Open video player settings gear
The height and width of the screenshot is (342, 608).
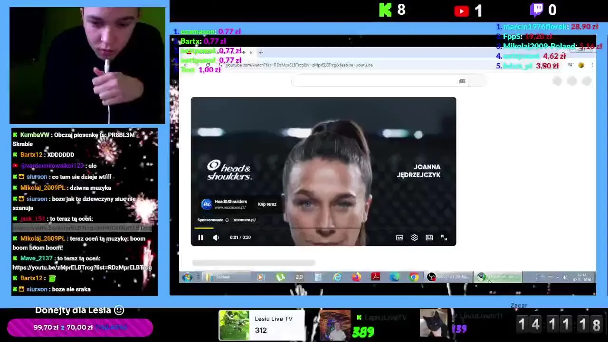tap(414, 237)
